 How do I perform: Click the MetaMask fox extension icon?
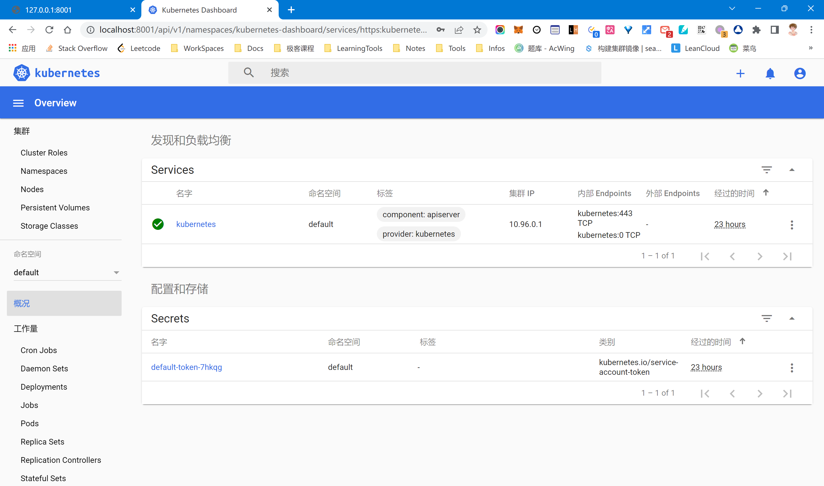[518, 30]
